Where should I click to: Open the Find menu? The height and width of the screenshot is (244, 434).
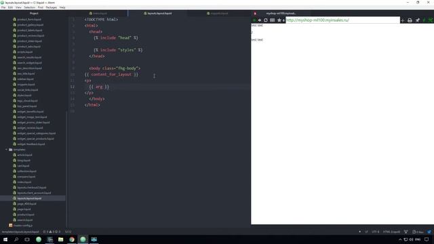point(41,7)
